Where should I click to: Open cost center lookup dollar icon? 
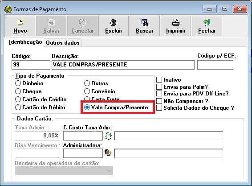pyautogui.click(x=108, y=136)
